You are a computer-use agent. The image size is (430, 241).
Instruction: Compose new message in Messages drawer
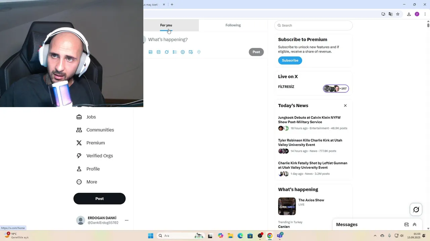[x=406, y=225]
